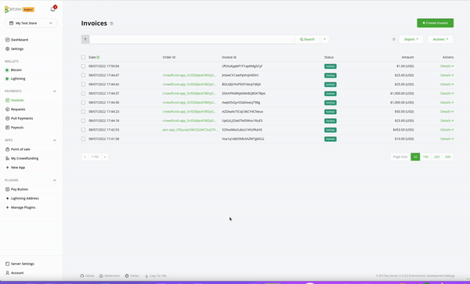Click the Date column sort icon
470x284 pixels.
click(98, 57)
